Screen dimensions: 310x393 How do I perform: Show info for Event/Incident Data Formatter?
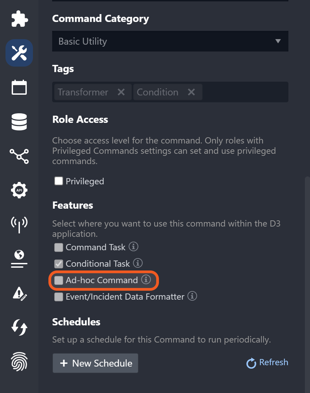[192, 296]
